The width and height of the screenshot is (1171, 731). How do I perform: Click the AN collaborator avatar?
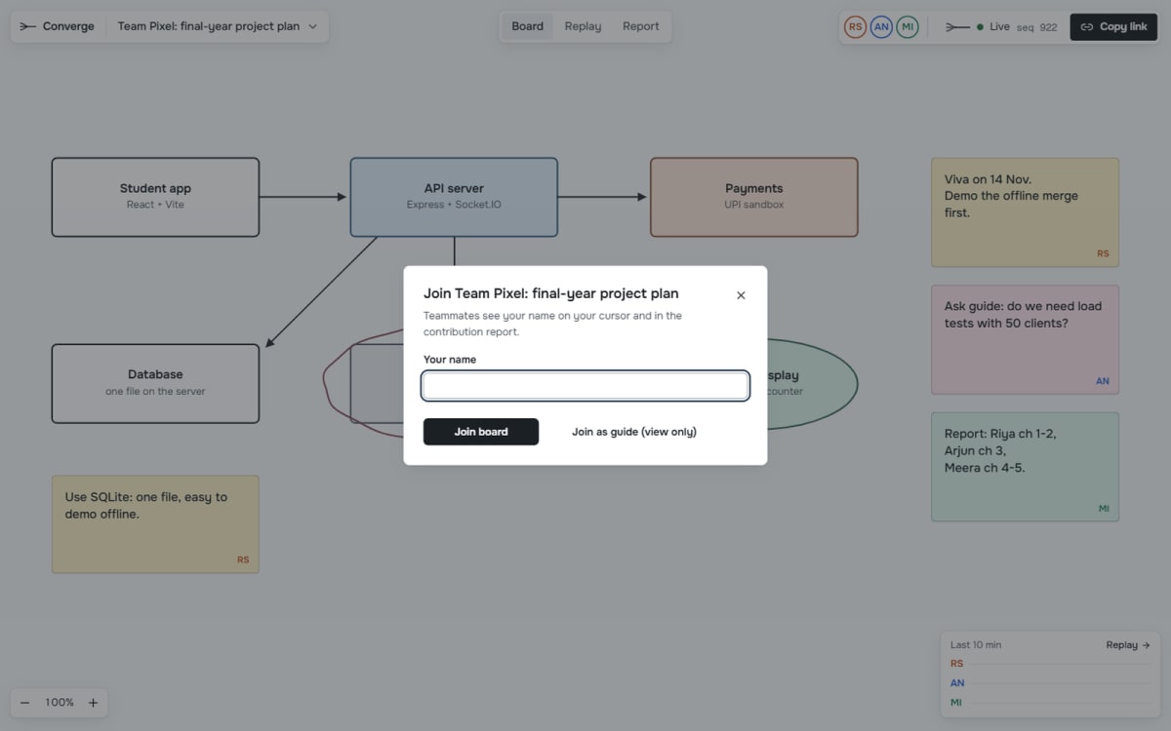coord(882,27)
